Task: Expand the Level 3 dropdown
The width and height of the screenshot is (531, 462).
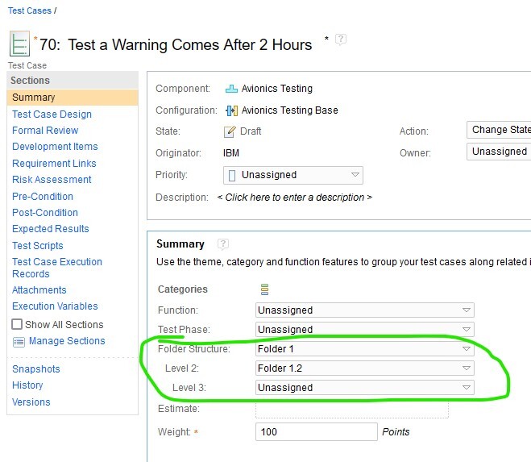Action: click(364, 388)
